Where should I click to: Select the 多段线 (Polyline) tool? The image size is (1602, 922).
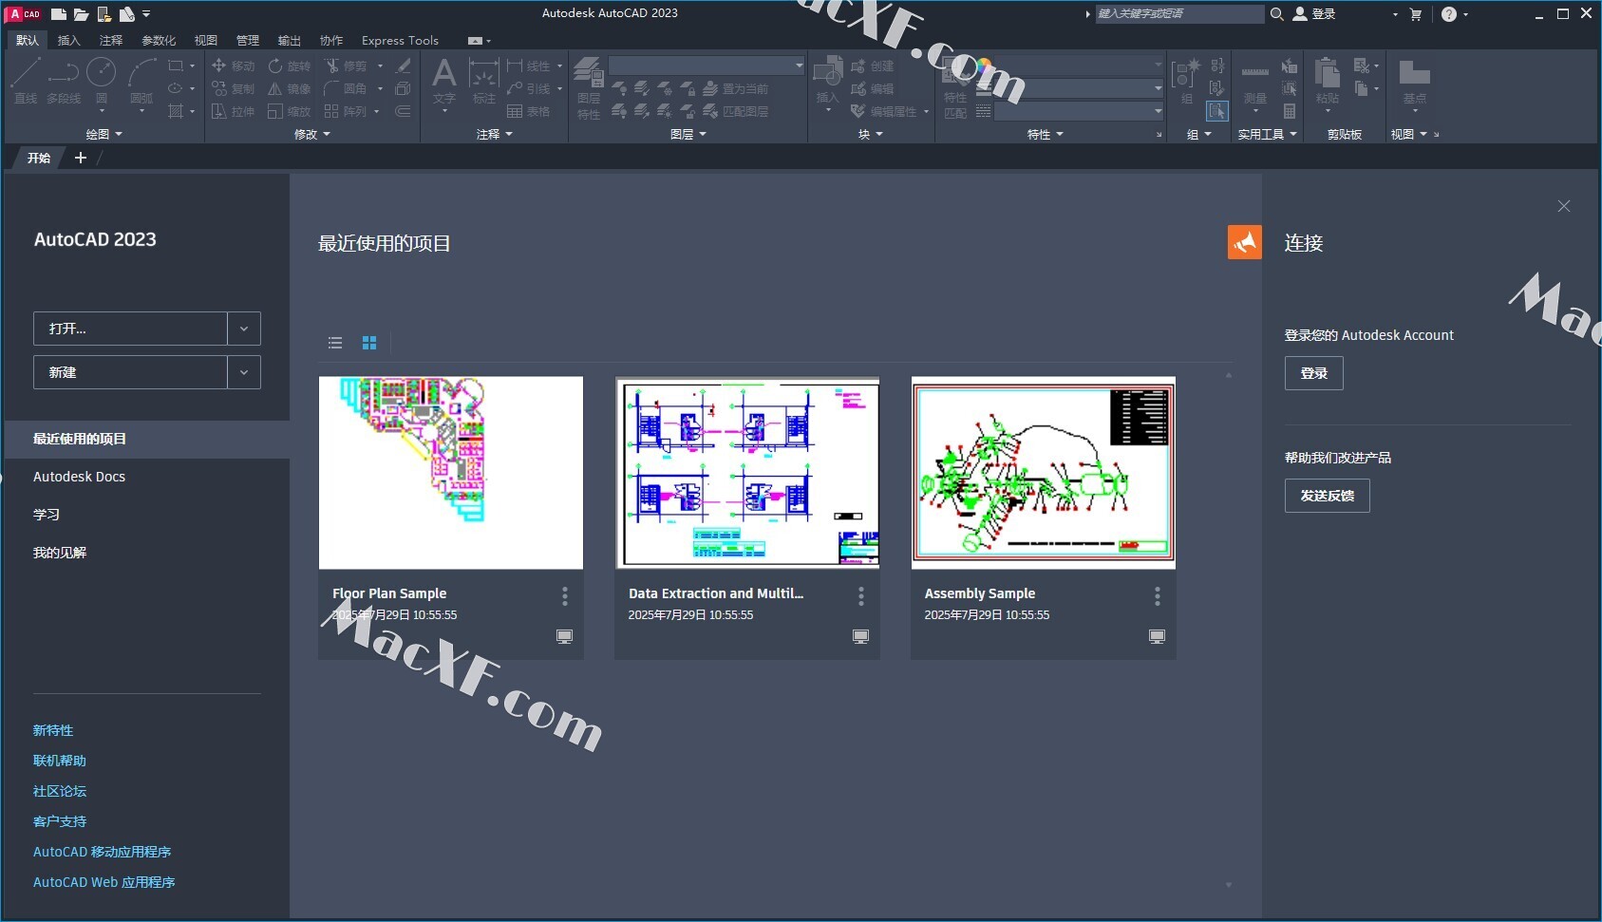64,81
